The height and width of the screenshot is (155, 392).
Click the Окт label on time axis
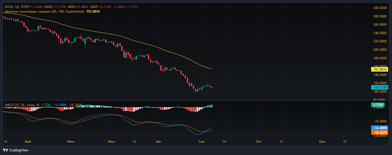pos(259,142)
